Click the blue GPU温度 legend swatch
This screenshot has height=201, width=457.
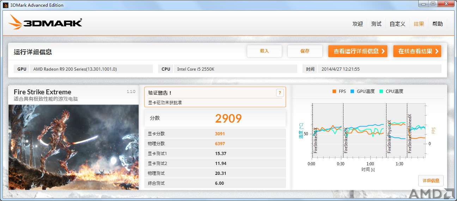click(352, 91)
